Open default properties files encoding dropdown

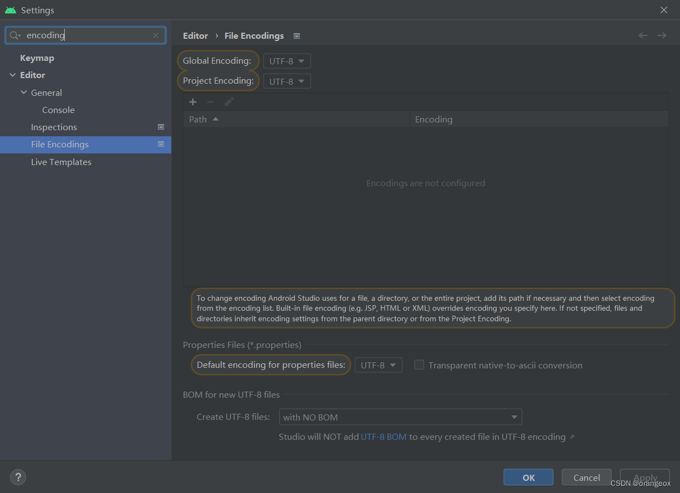(x=379, y=365)
